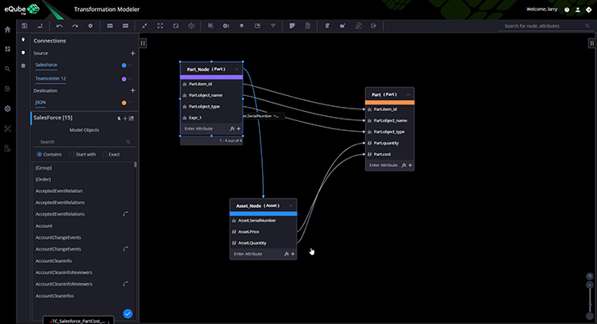Screen dimensions: 597x324
Task: Add a new Destination connection with plus
Action: (x=133, y=91)
